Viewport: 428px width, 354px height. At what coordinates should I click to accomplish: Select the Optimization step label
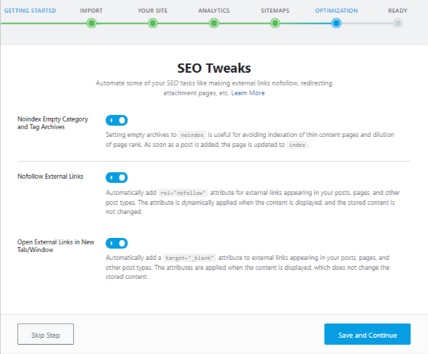(336, 11)
